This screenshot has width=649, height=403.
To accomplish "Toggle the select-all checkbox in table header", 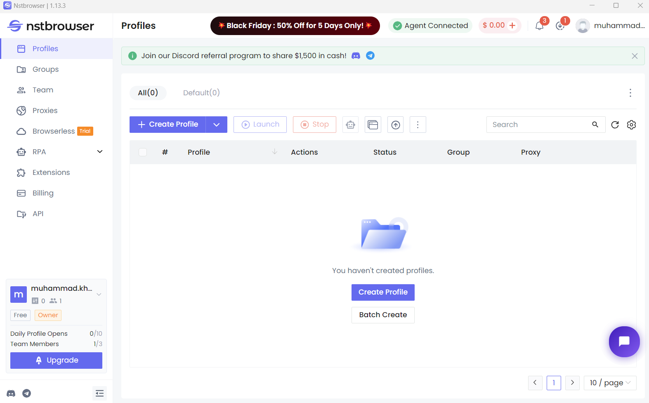I will click(x=143, y=152).
